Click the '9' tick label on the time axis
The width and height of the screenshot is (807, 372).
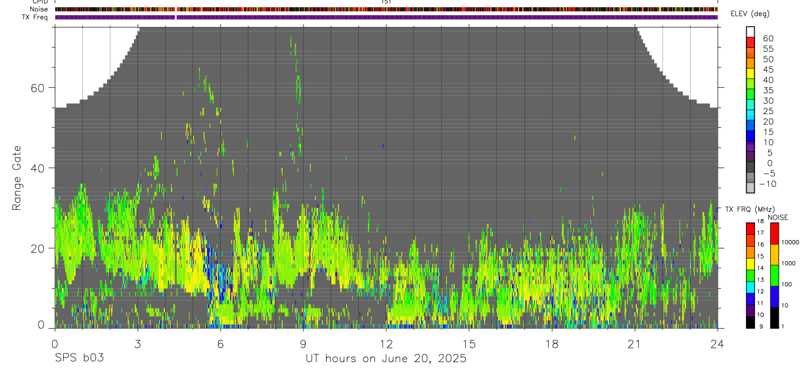pyautogui.click(x=303, y=342)
